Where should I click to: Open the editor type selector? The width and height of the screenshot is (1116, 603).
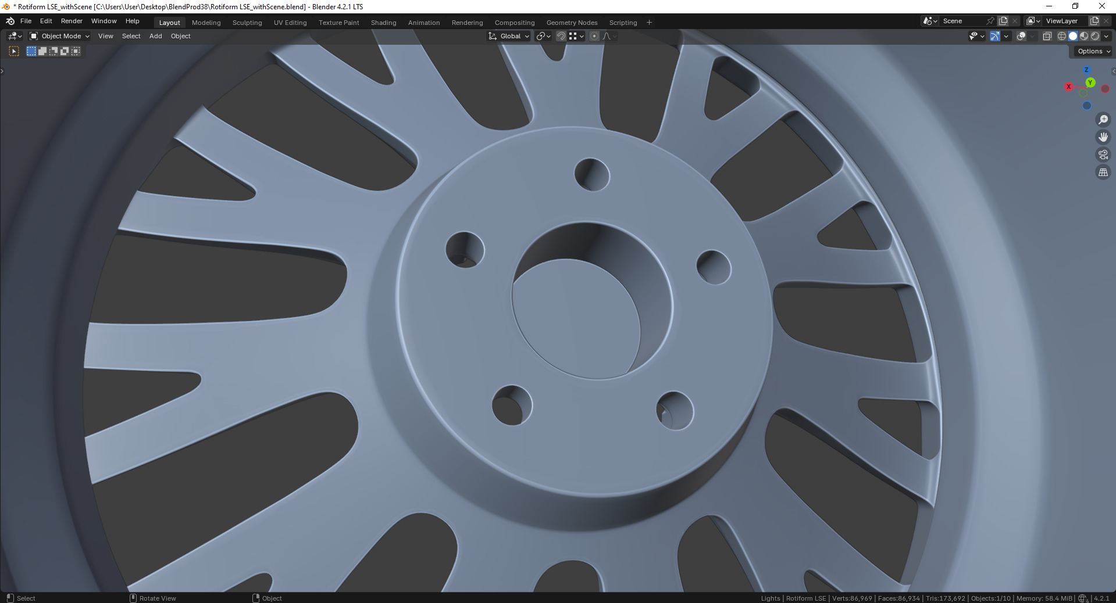(15, 36)
